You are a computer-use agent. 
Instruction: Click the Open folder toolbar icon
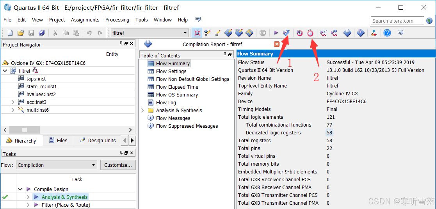[x=21, y=33]
